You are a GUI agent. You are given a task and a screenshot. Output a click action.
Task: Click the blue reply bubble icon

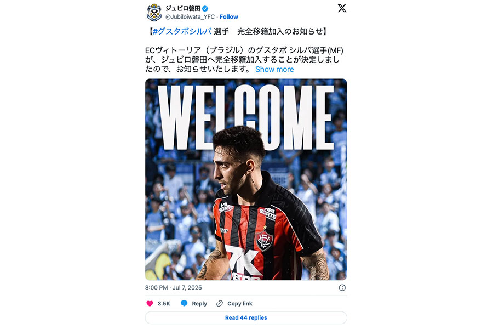click(x=184, y=303)
